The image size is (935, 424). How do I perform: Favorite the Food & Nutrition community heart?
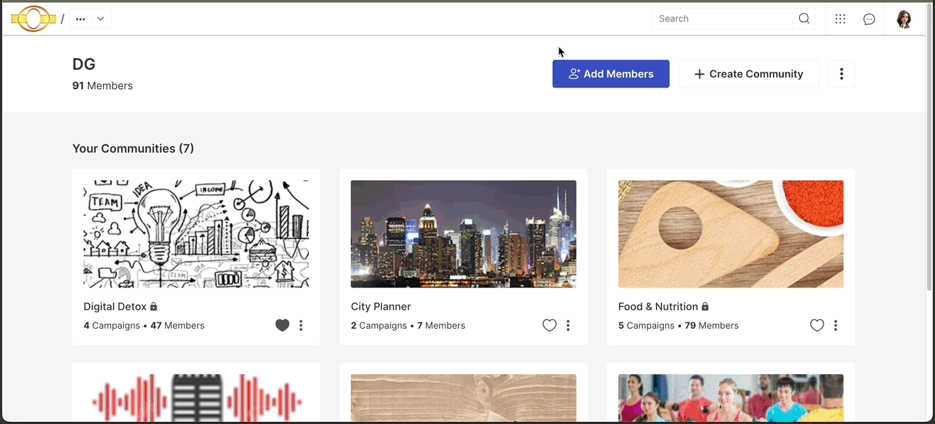tap(817, 325)
